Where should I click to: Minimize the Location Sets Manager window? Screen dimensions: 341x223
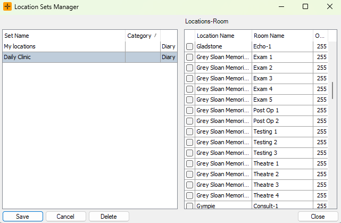coord(281,6)
